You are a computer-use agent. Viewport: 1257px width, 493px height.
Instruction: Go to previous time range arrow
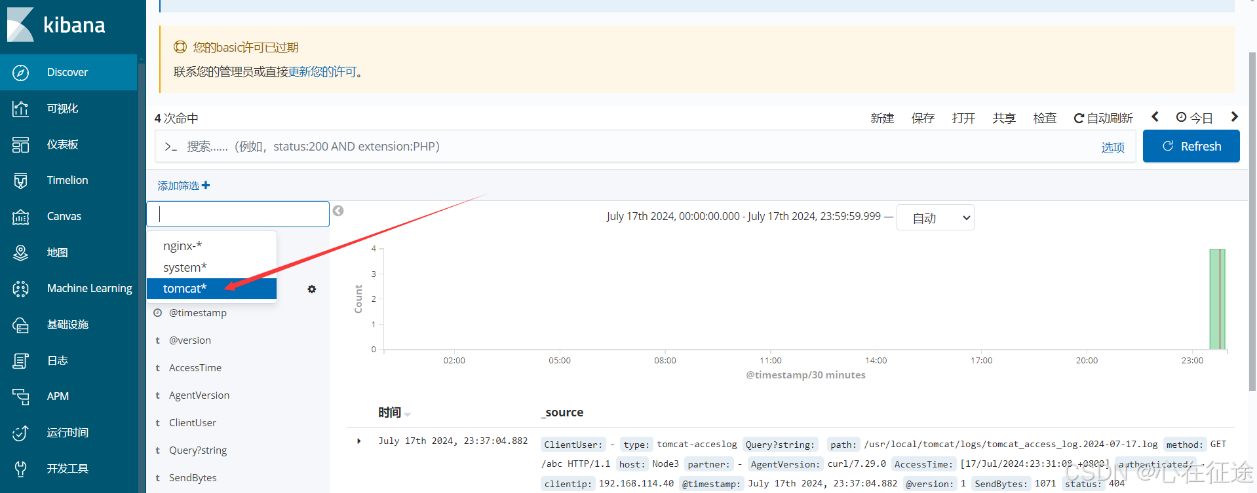click(1155, 117)
